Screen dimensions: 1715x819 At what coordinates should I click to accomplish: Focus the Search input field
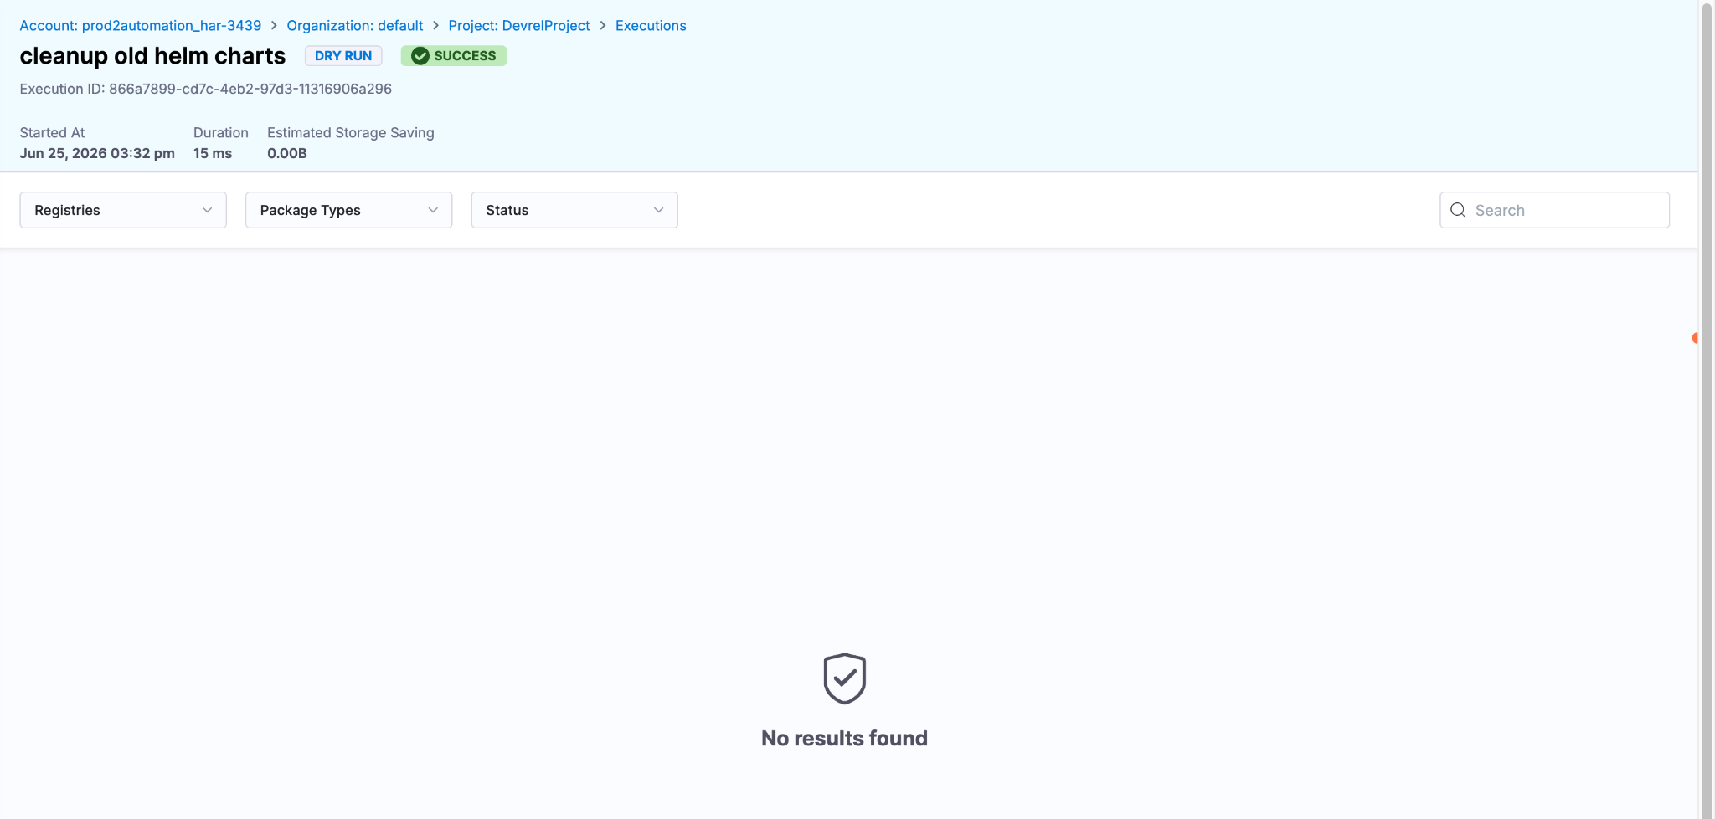coord(1554,210)
